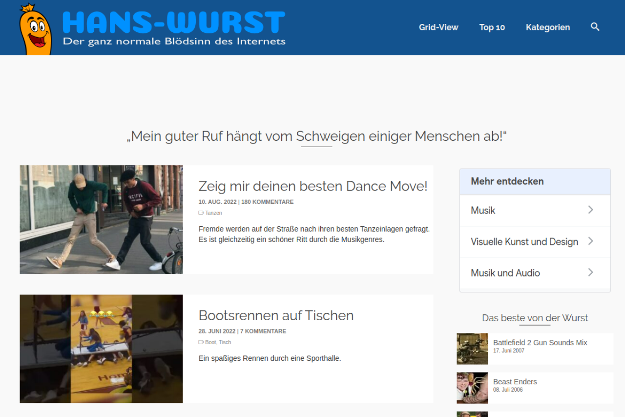The image size is (625, 417).
Task: Open the Tanzen category tag
Action: 213,213
